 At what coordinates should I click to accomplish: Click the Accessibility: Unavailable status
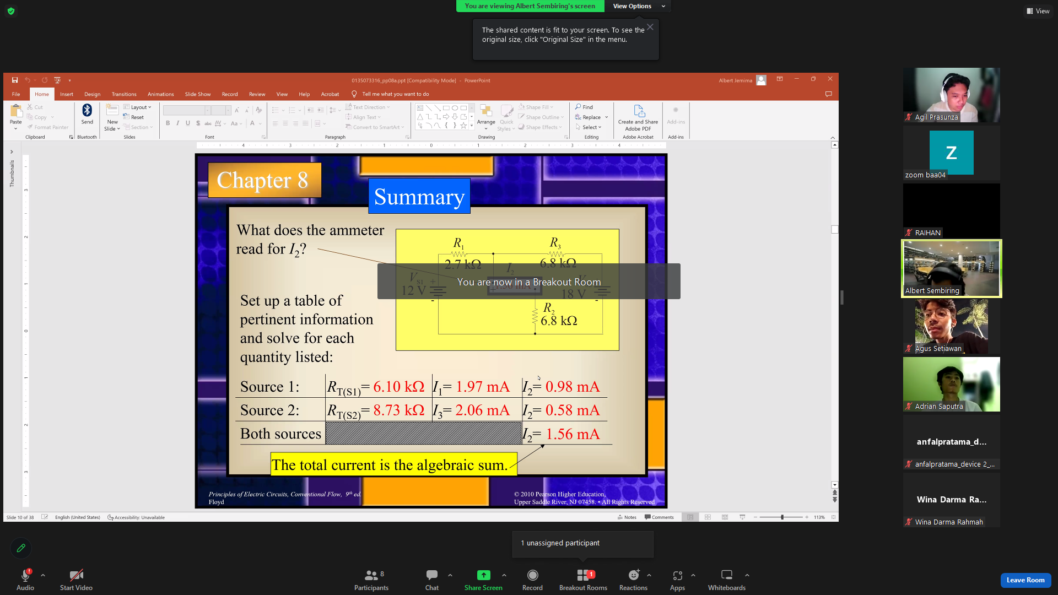pyautogui.click(x=136, y=517)
